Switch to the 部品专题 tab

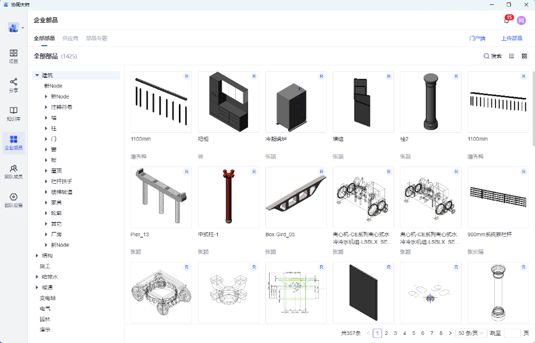[x=96, y=38]
